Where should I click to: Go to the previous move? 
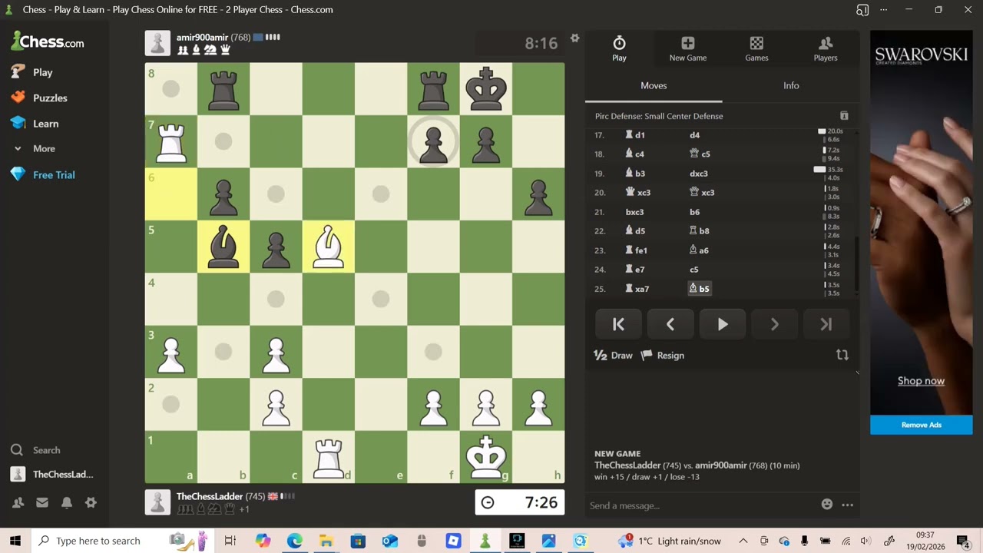(x=670, y=325)
